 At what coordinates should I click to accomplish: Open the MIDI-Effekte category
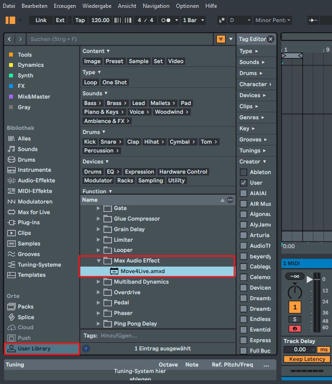[x=30, y=191]
